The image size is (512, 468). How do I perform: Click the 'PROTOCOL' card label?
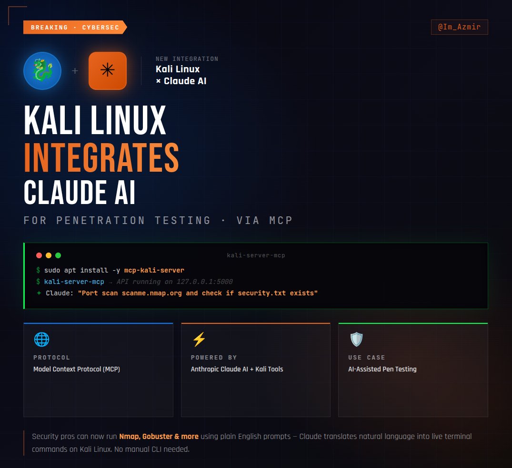pos(51,358)
